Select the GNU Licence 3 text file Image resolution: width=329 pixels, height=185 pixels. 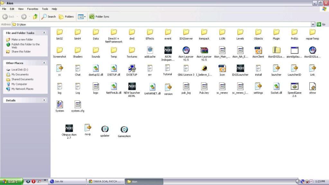tap(186, 69)
